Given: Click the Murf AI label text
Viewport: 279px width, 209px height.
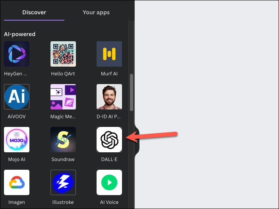Looking at the screenshot, I should tap(109, 74).
